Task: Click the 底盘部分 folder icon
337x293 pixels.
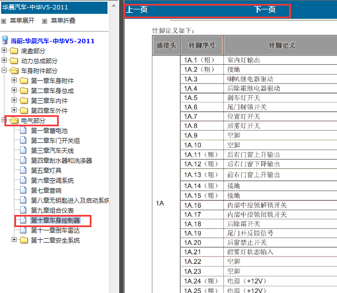Action: (14, 51)
